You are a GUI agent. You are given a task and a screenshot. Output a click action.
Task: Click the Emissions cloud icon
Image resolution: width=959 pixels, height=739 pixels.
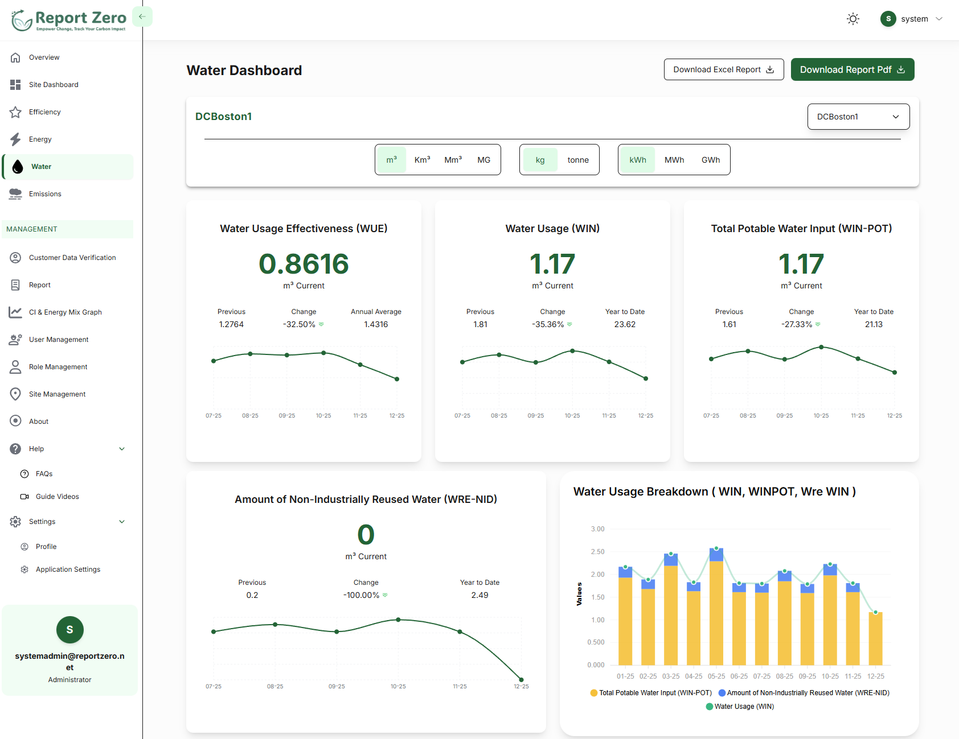pyautogui.click(x=15, y=194)
